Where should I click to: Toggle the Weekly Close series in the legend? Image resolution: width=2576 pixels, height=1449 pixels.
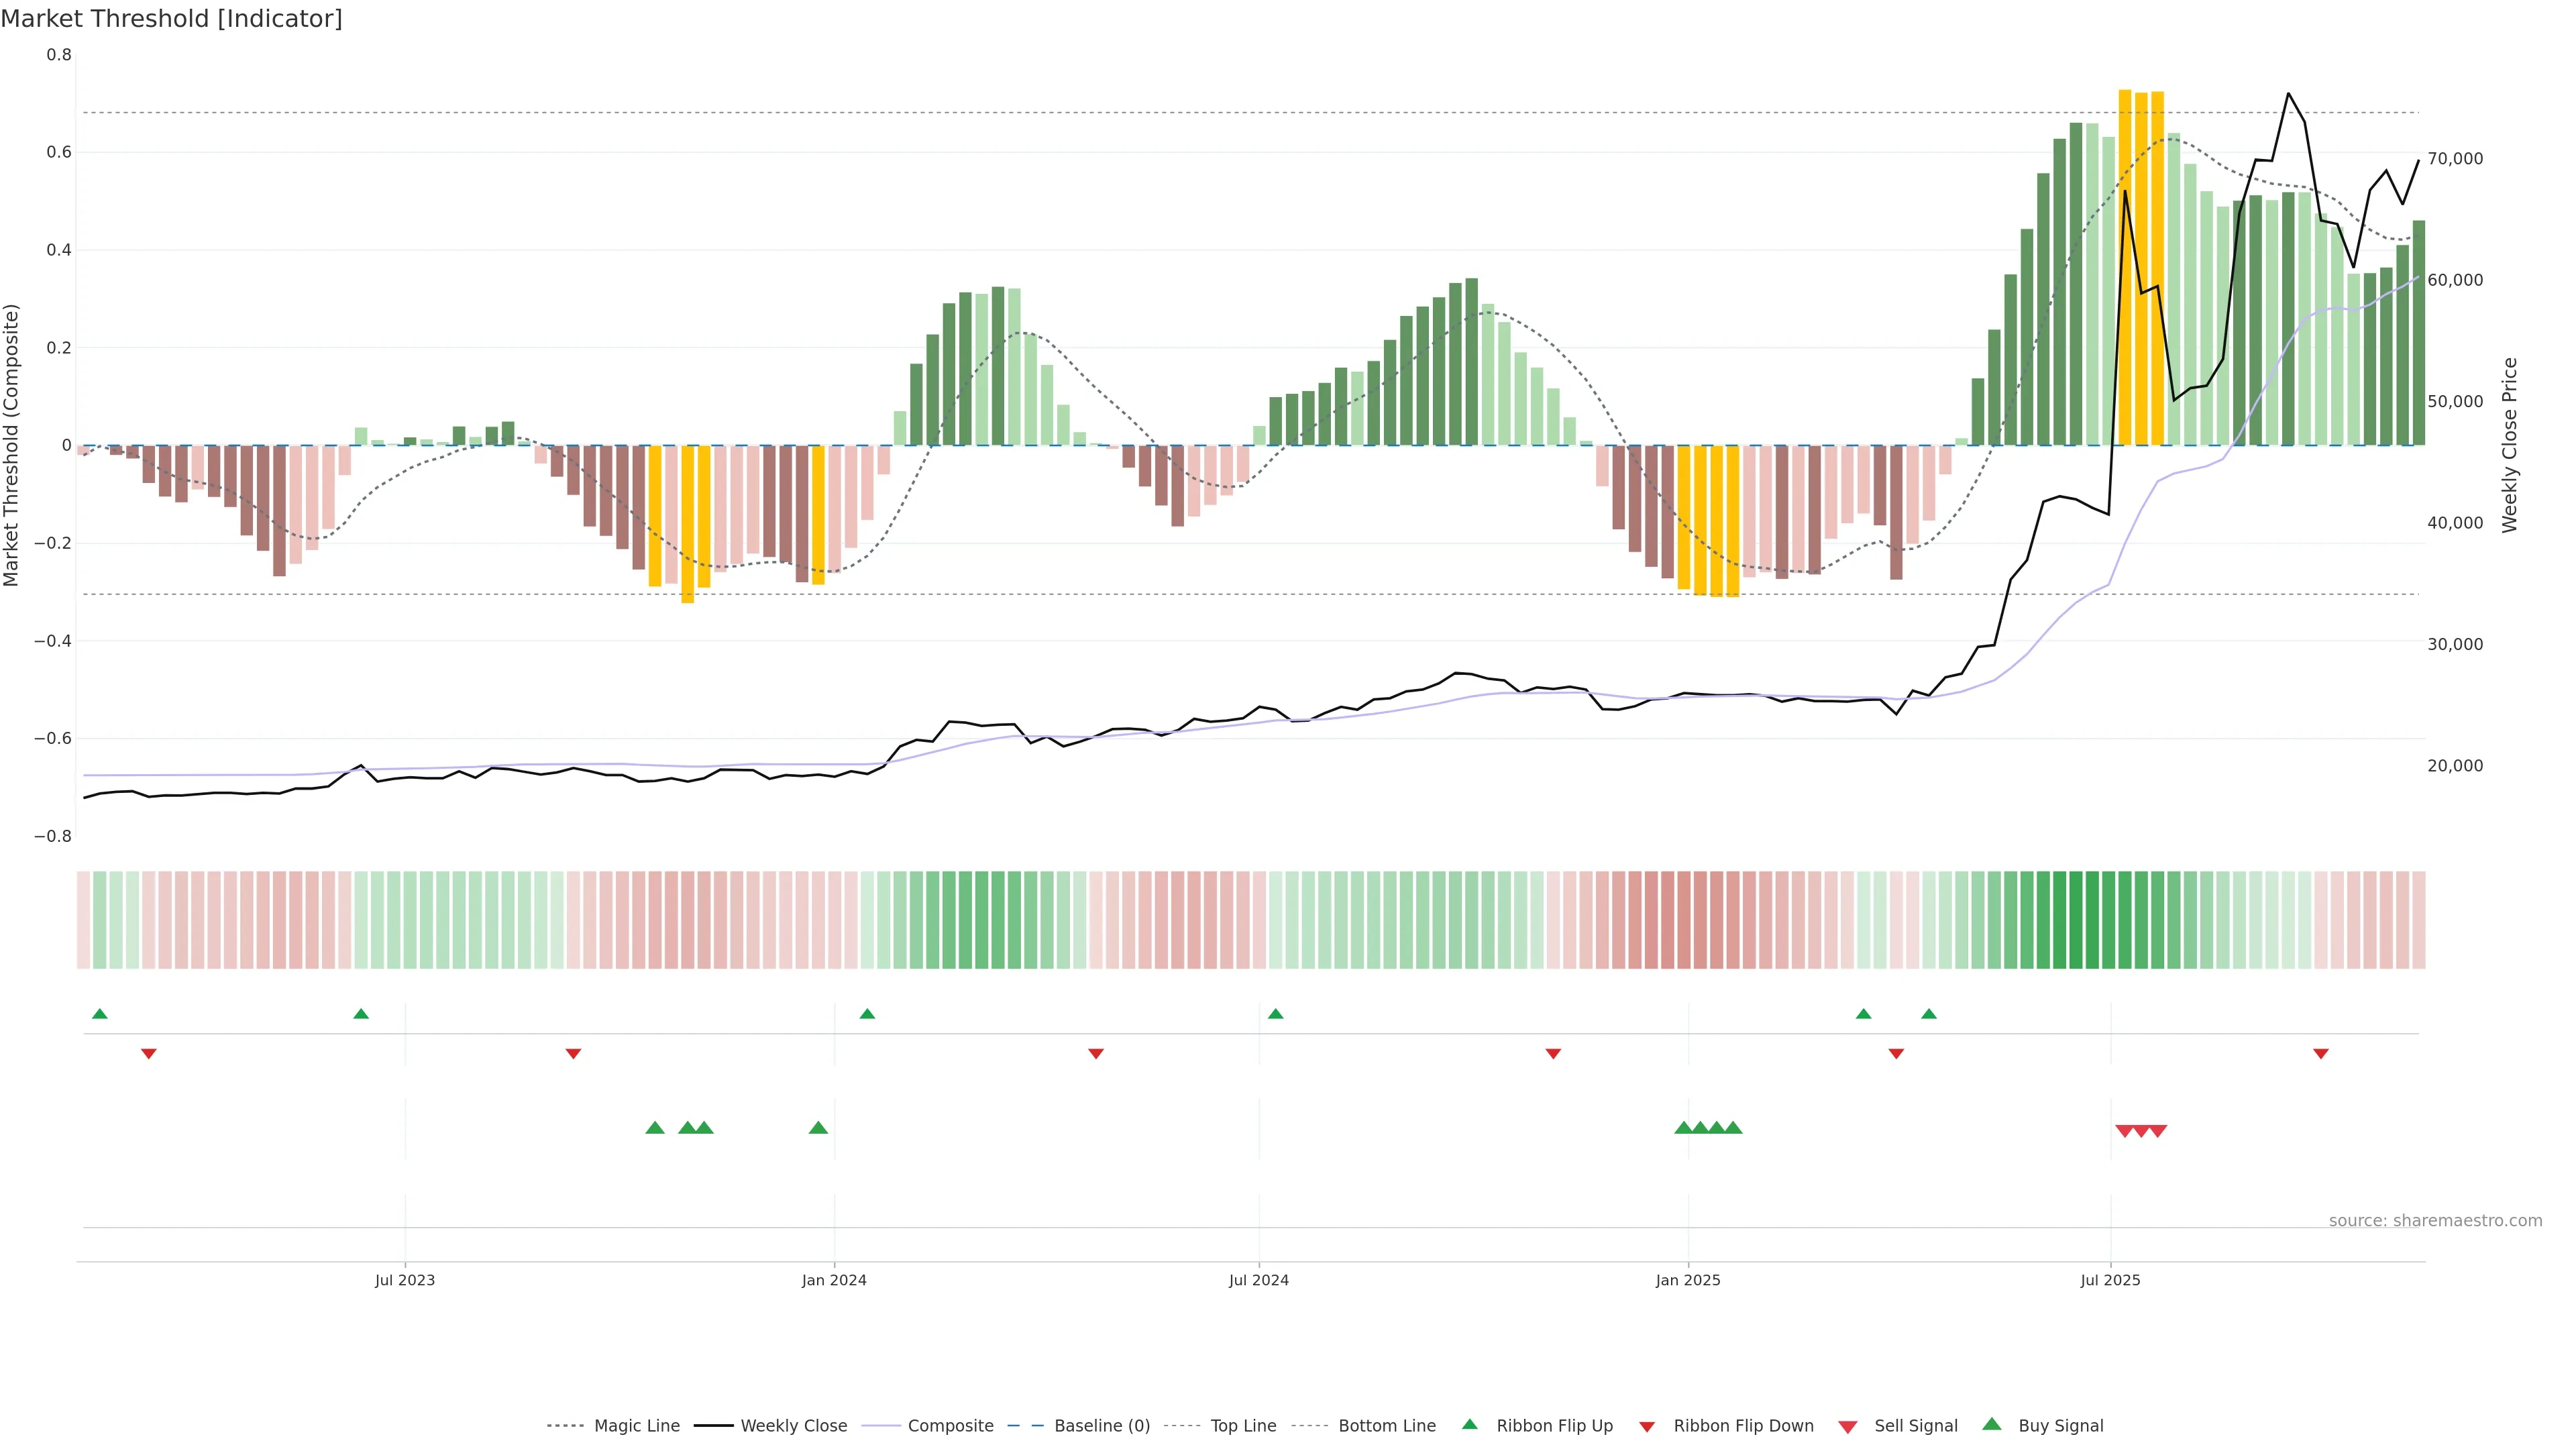pyautogui.click(x=793, y=1426)
